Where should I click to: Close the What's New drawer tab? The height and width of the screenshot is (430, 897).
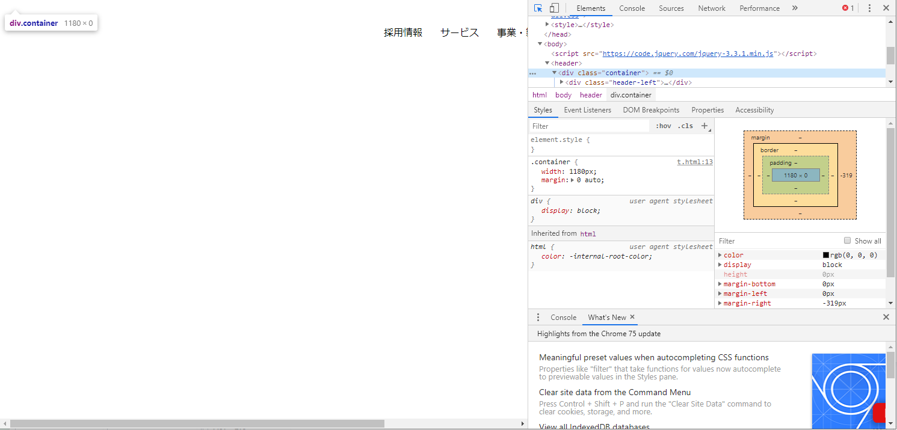[x=632, y=317]
